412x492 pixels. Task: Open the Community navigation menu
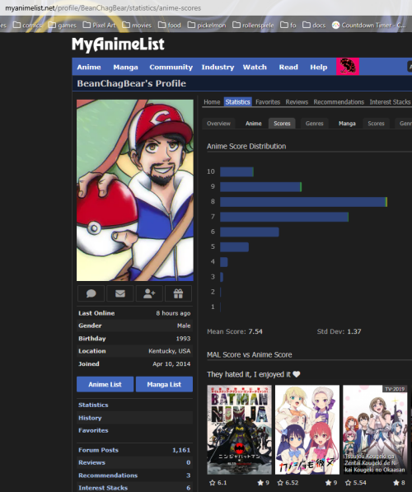171,67
